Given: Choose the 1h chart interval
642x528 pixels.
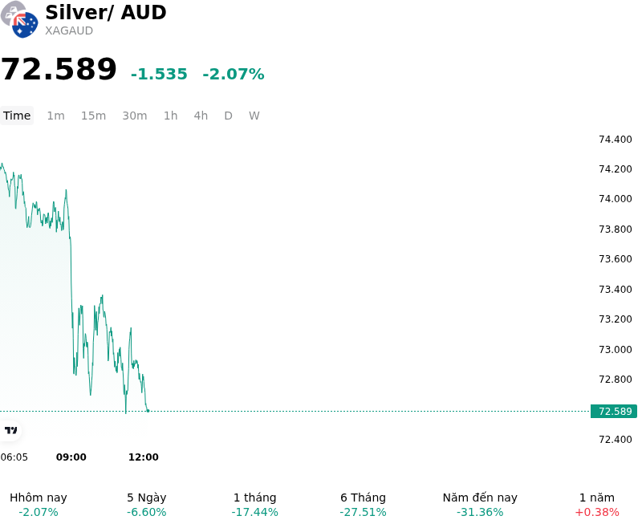Looking at the screenshot, I should 171,116.
